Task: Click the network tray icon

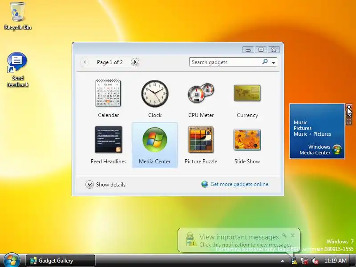Action: pyautogui.click(x=304, y=261)
